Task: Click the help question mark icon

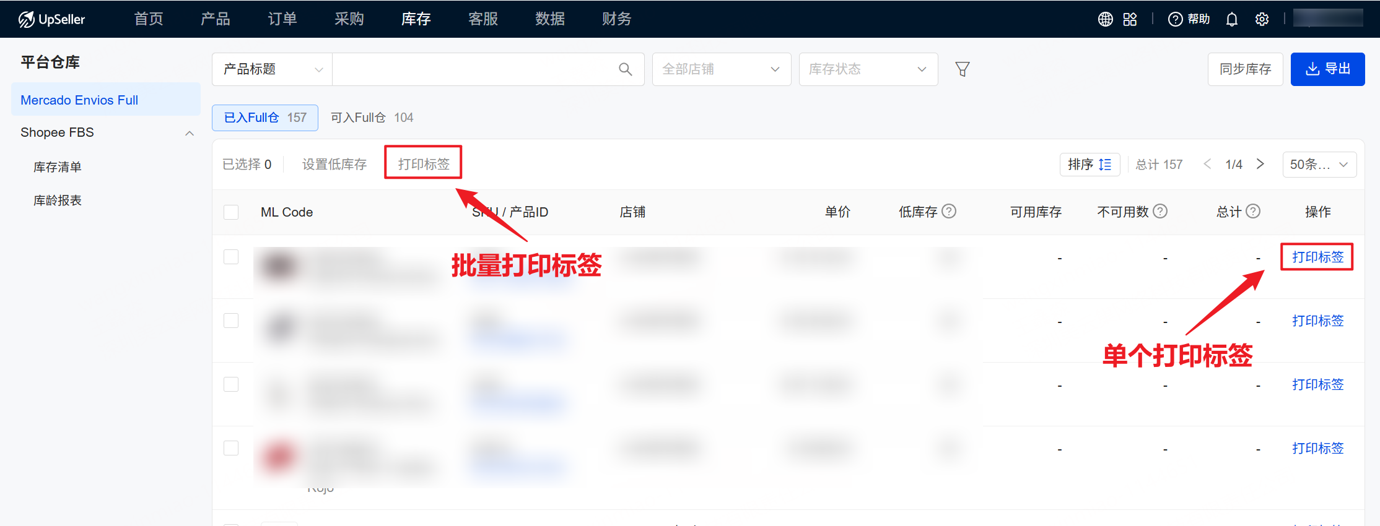Action: 1175,19
